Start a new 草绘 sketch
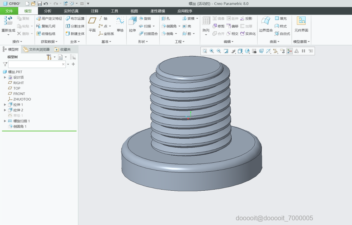 pos(120,21)
